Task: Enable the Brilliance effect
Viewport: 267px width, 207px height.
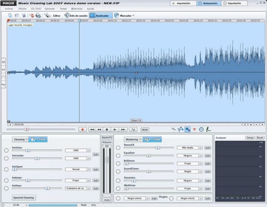Action: coord(118,163)
